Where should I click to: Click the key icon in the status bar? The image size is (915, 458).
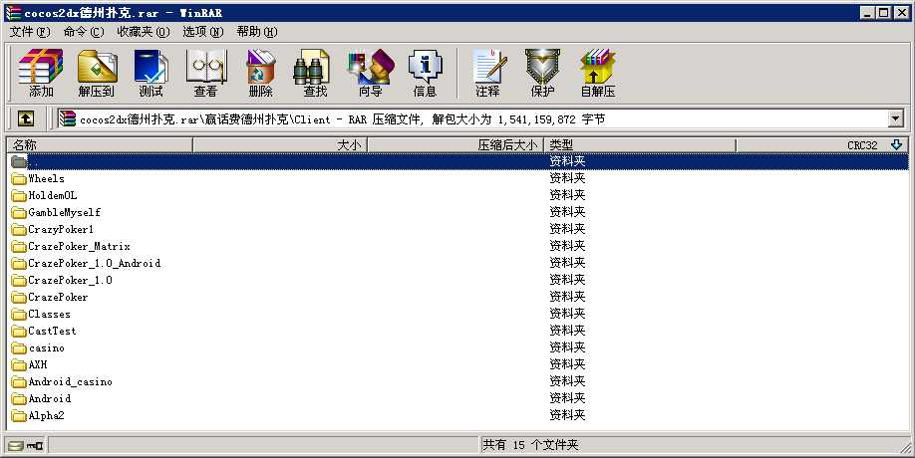click(x=35, y=446)
